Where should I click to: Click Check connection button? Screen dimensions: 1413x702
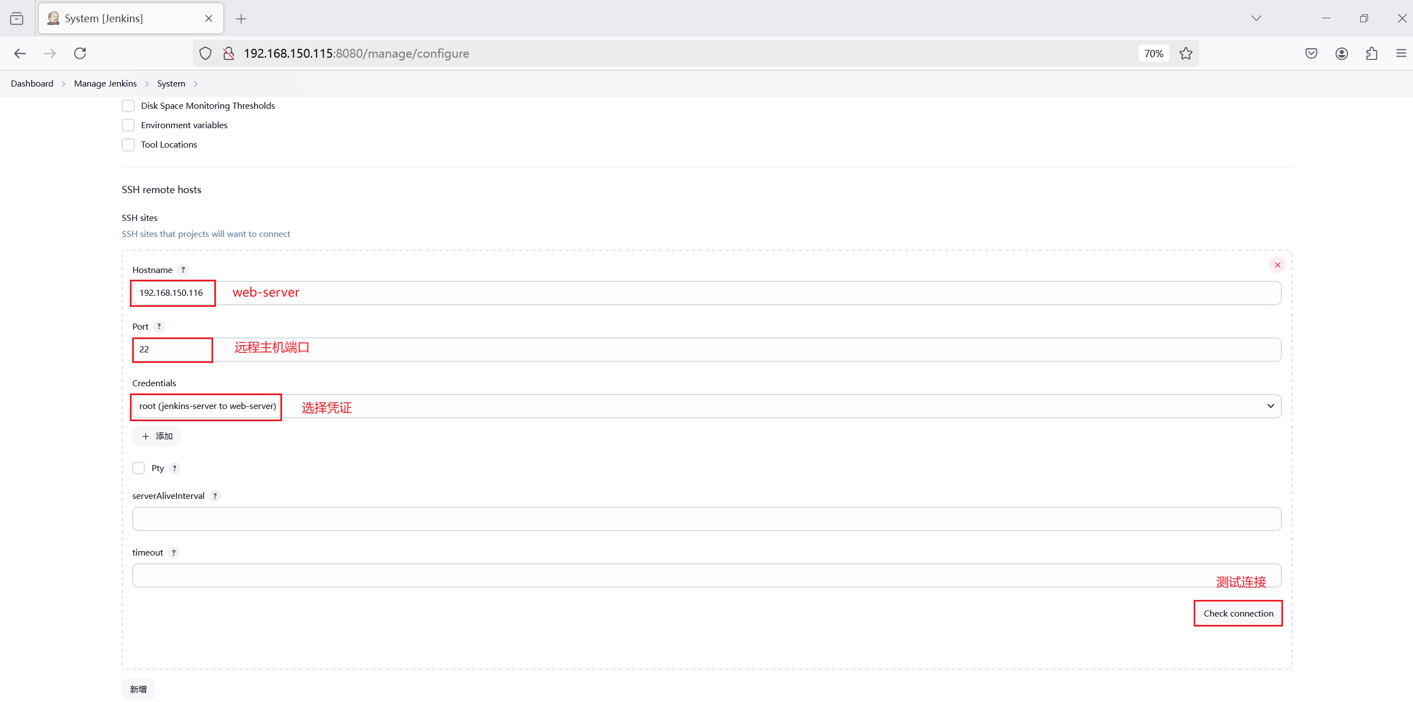coord(1238,613)
